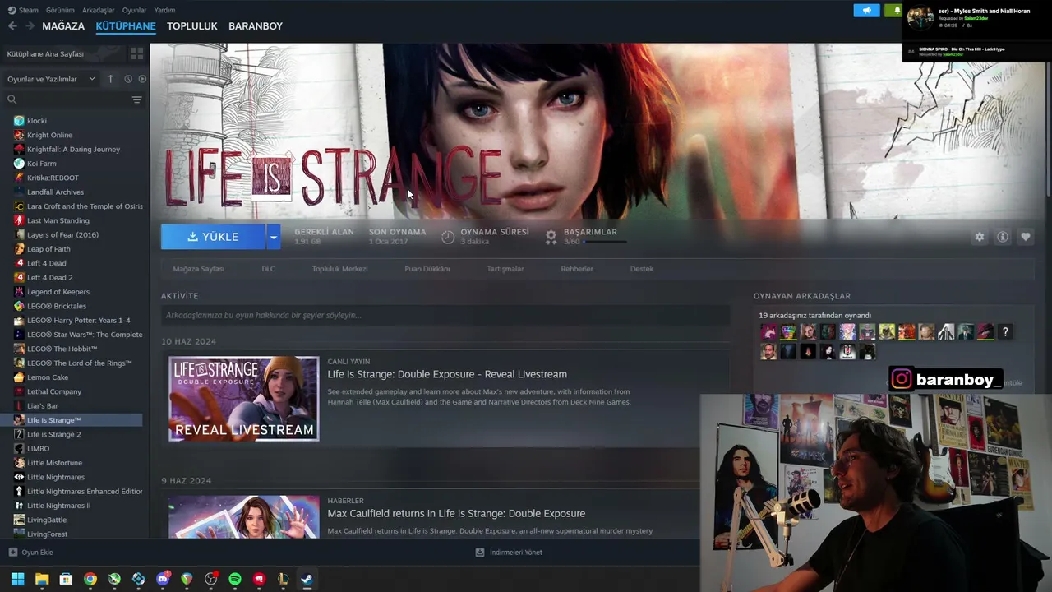Click the Lemon Cake game icon

[19, 377]
